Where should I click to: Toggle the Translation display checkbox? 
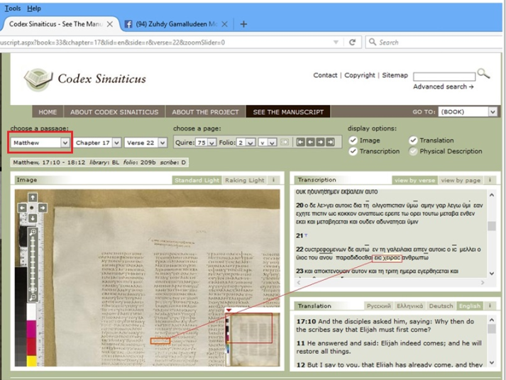(413, 140)
